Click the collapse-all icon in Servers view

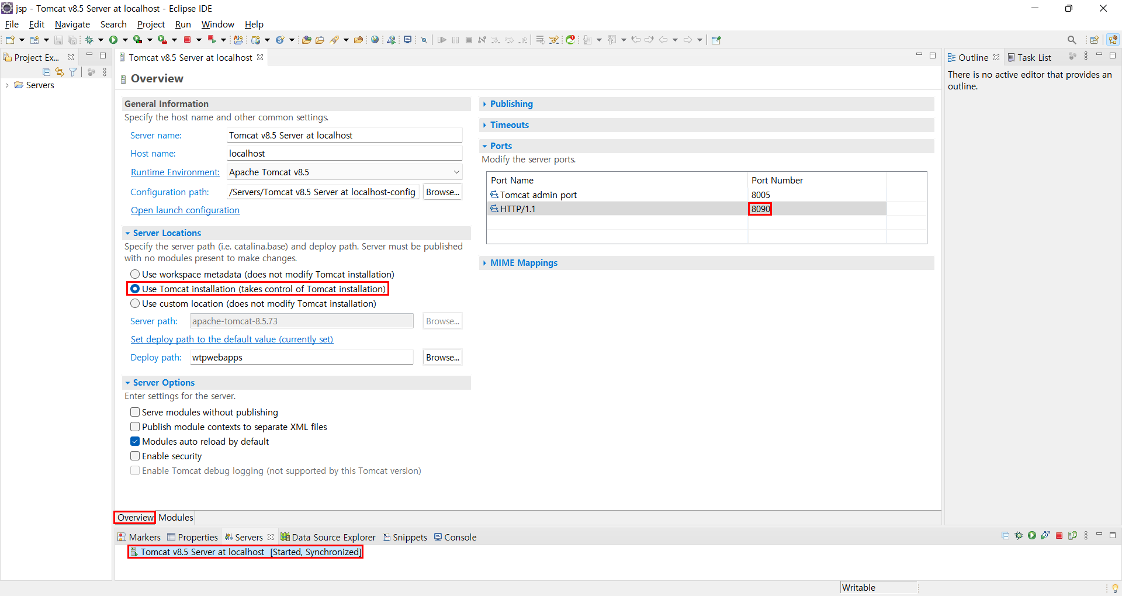click(x=1005, y=535)
